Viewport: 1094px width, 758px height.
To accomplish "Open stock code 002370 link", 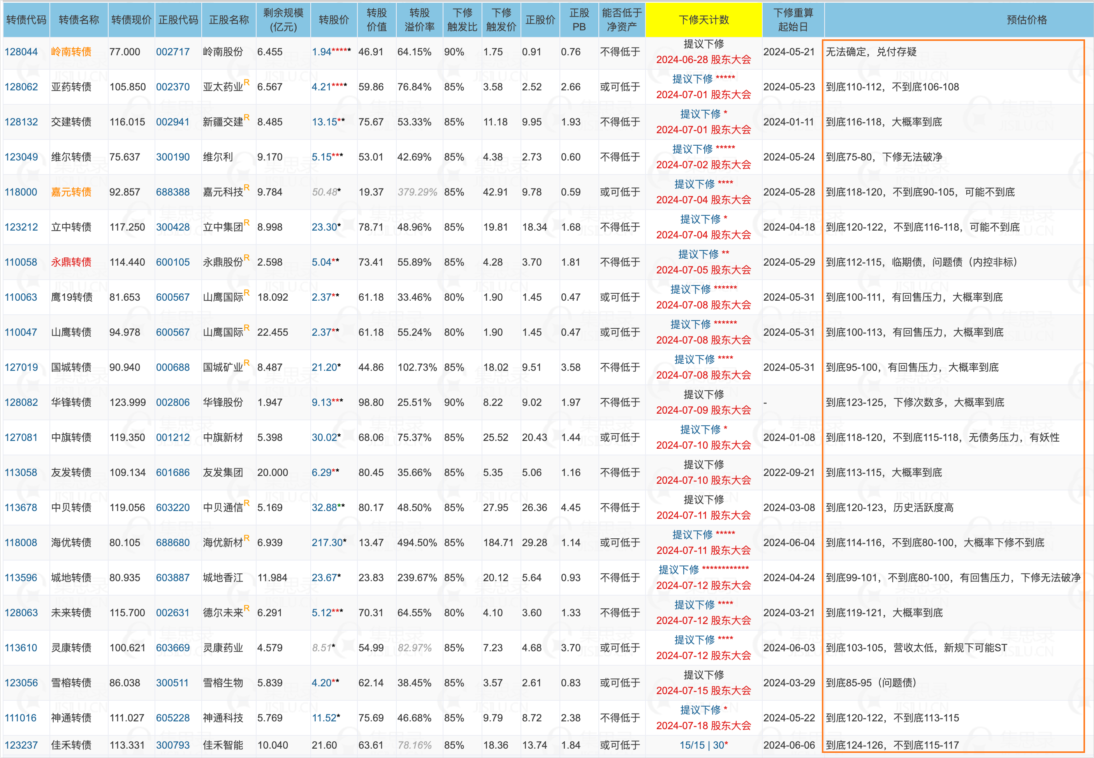I will 173,87.
